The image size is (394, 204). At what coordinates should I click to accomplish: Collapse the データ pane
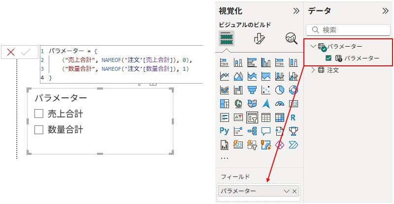[385, 11]
